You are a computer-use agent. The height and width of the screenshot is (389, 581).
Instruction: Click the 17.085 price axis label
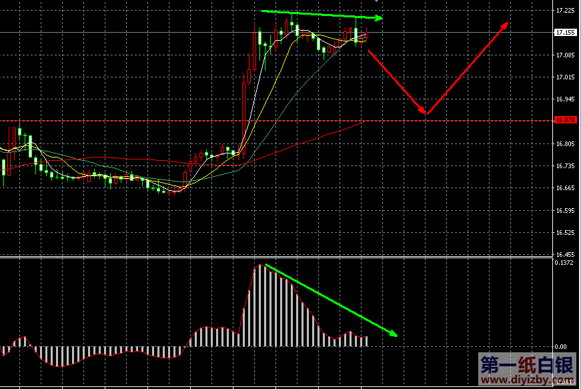pyautogui.click(x=566, y=55)
